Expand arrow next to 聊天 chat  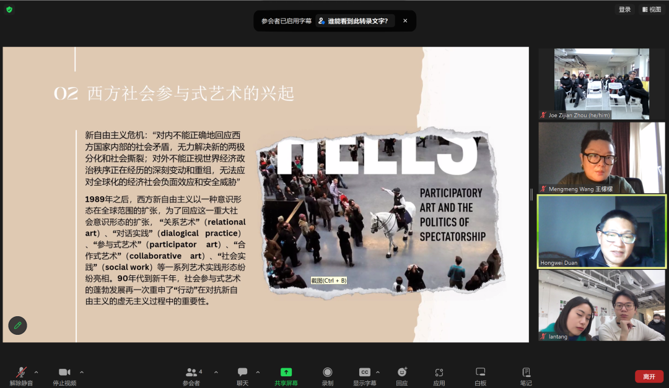point(258,373)
